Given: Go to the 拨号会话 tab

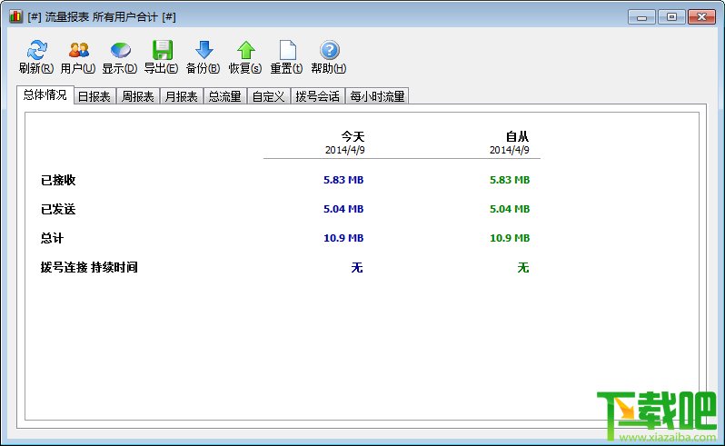Looking at the screenshot, I should tap(318, 96).
